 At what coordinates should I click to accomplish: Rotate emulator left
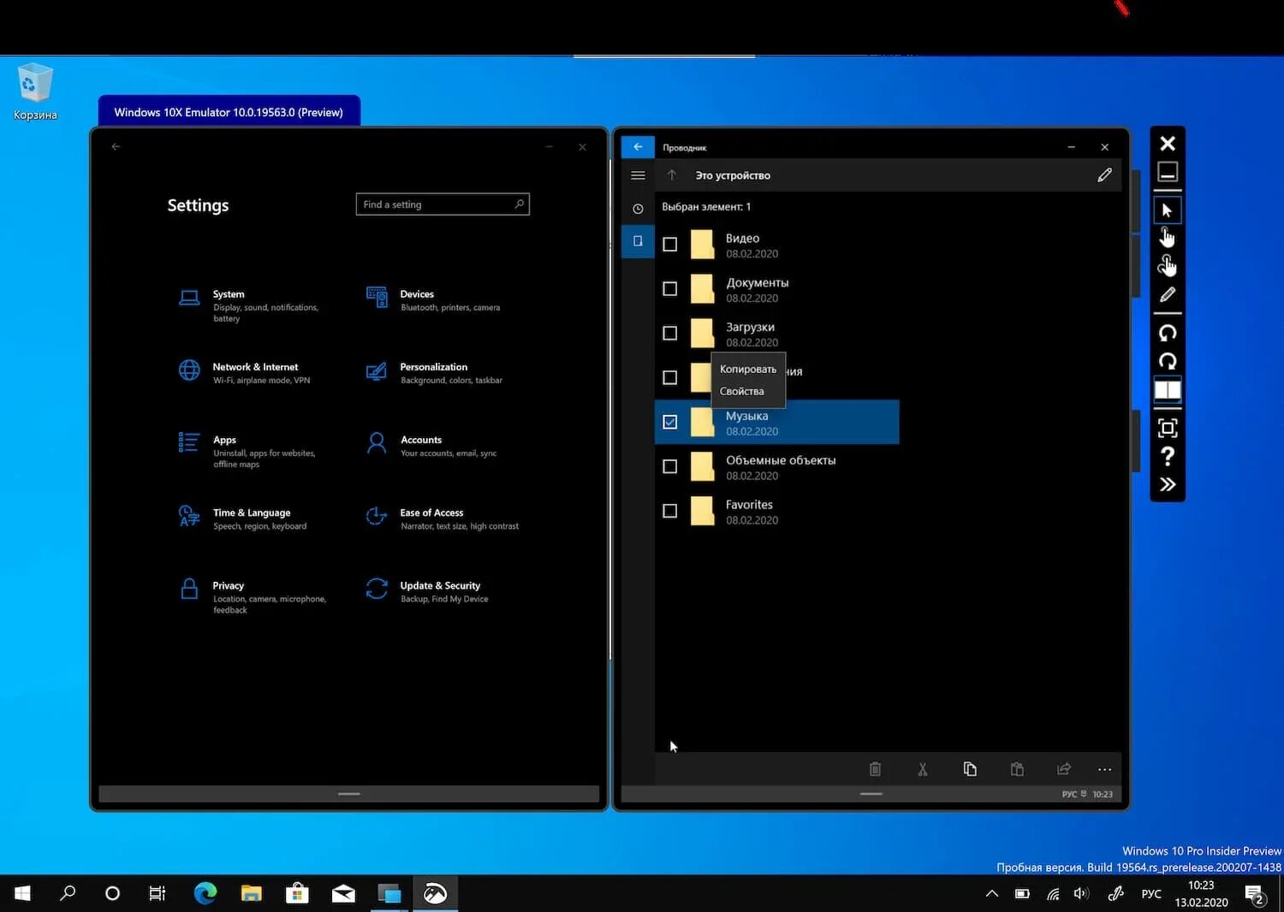coord(1168,333)
